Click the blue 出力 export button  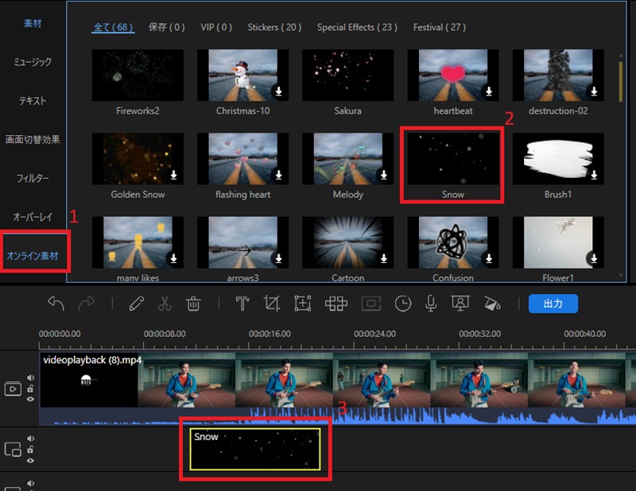pyautogui.click(x=553, y=303)
